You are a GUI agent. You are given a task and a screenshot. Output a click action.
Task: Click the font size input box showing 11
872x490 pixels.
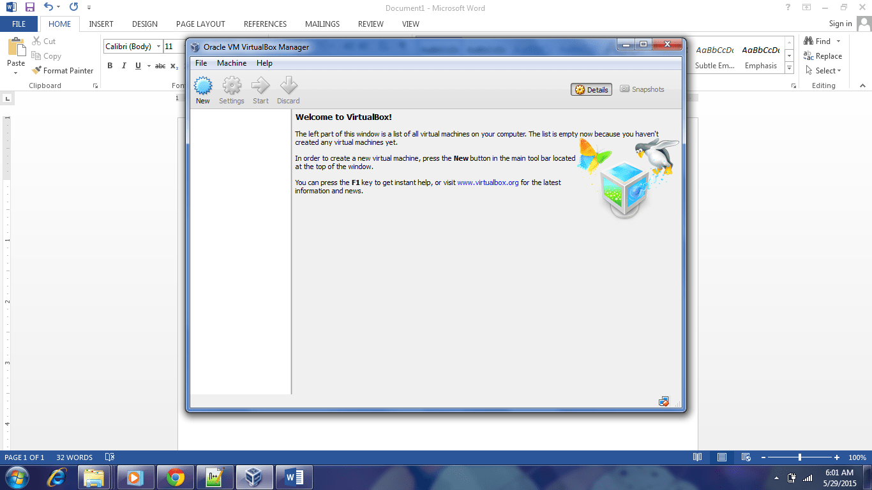click(173, 47)
